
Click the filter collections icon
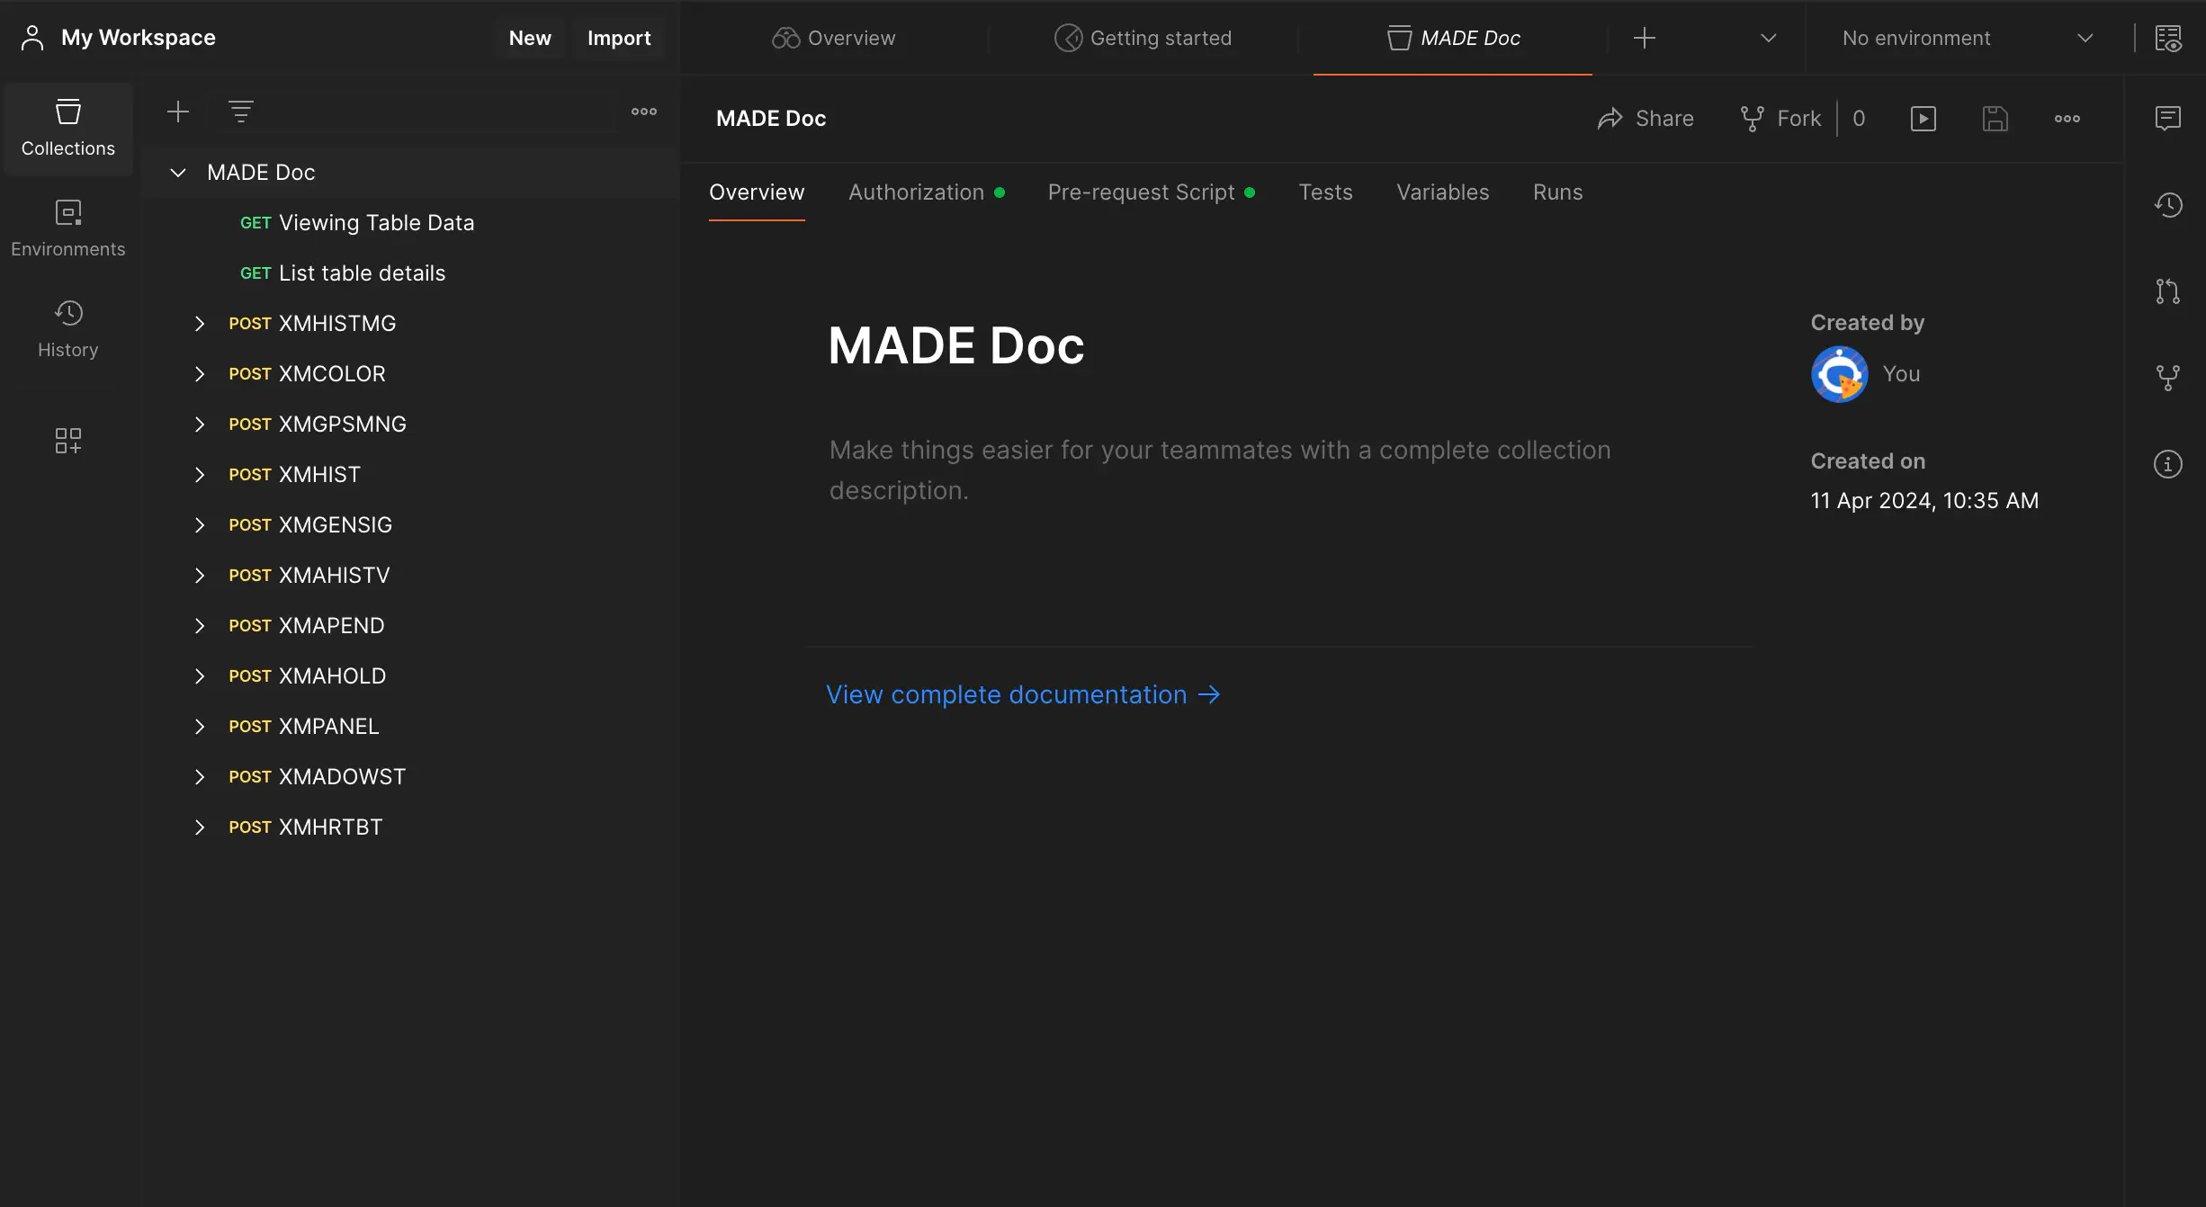[x=240, y=112]
